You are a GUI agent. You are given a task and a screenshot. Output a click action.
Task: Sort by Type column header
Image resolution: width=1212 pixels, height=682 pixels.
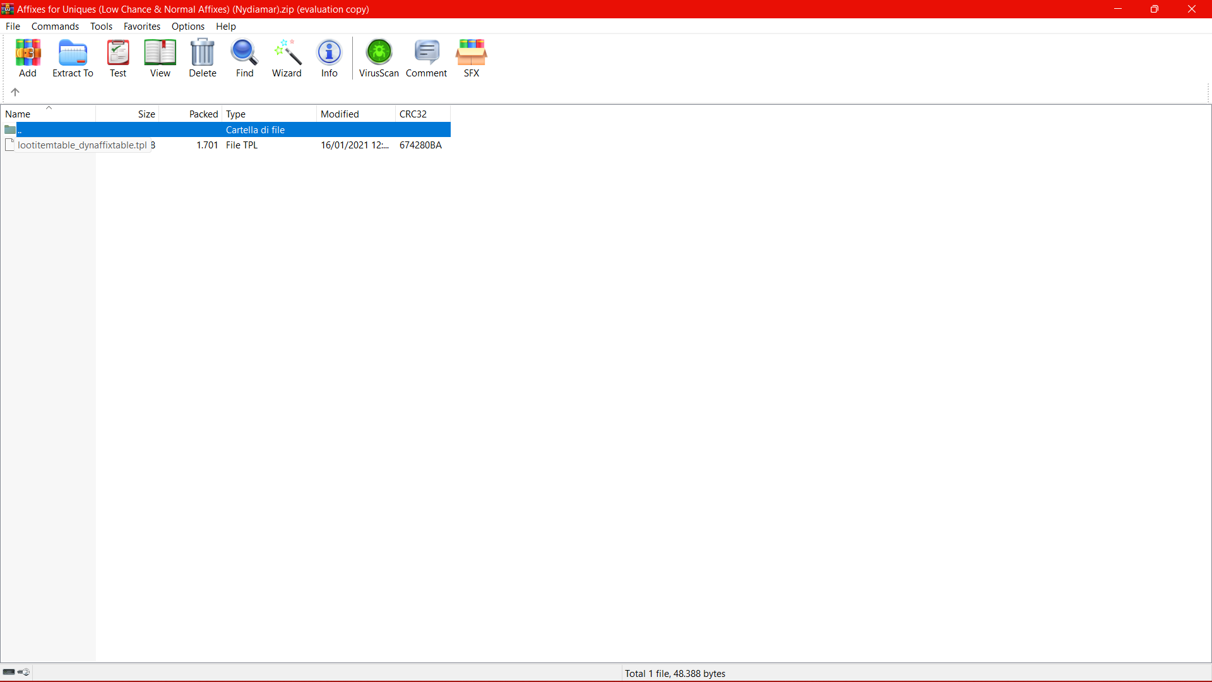click(270, 114)
